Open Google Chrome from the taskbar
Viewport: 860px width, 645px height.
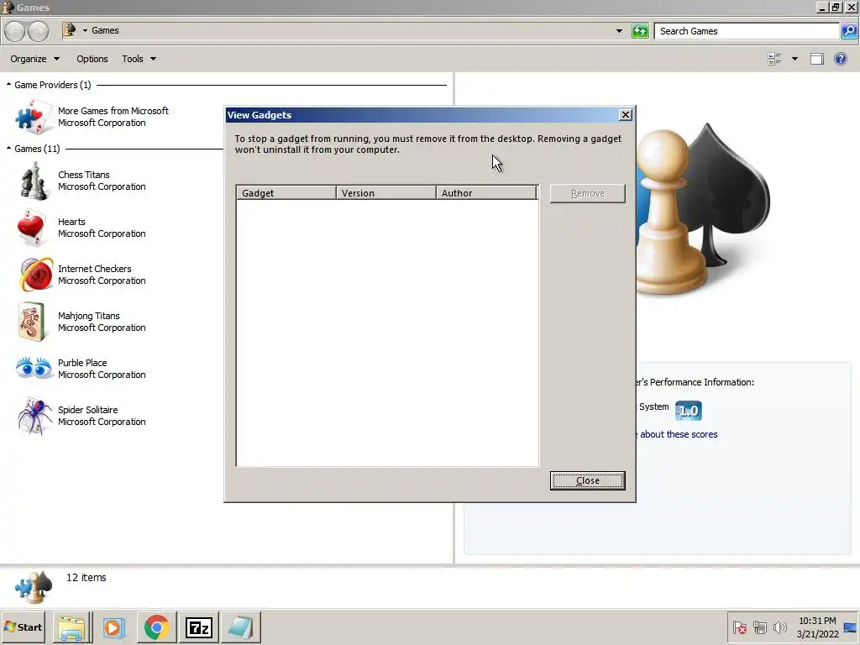156,627
